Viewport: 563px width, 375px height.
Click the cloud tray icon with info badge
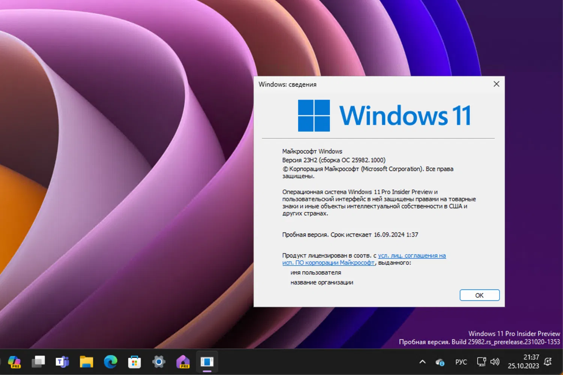point(440,362)
